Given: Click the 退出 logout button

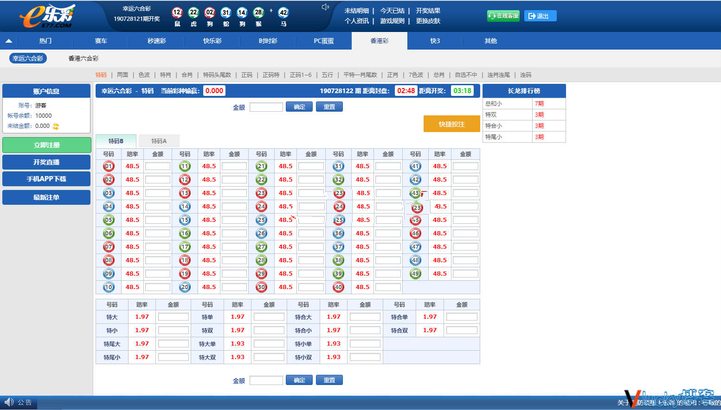Looking at the screenshot, I should tap(541, 16).
